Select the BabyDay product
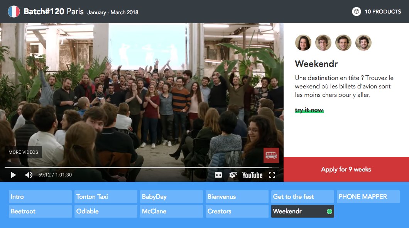Viewport: 409px width, 228px height. [171, 196]
